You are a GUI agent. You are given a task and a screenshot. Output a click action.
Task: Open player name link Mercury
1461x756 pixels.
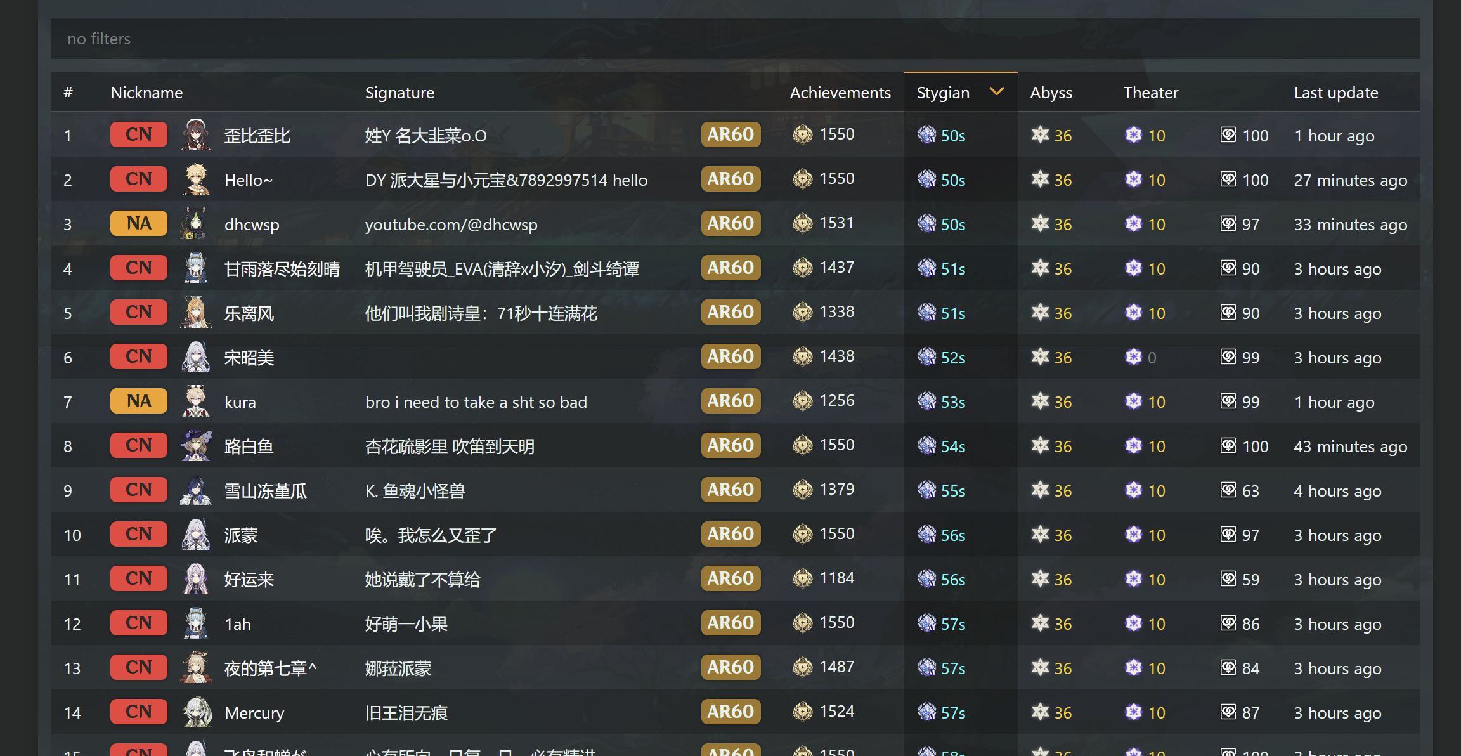(254, 713)
